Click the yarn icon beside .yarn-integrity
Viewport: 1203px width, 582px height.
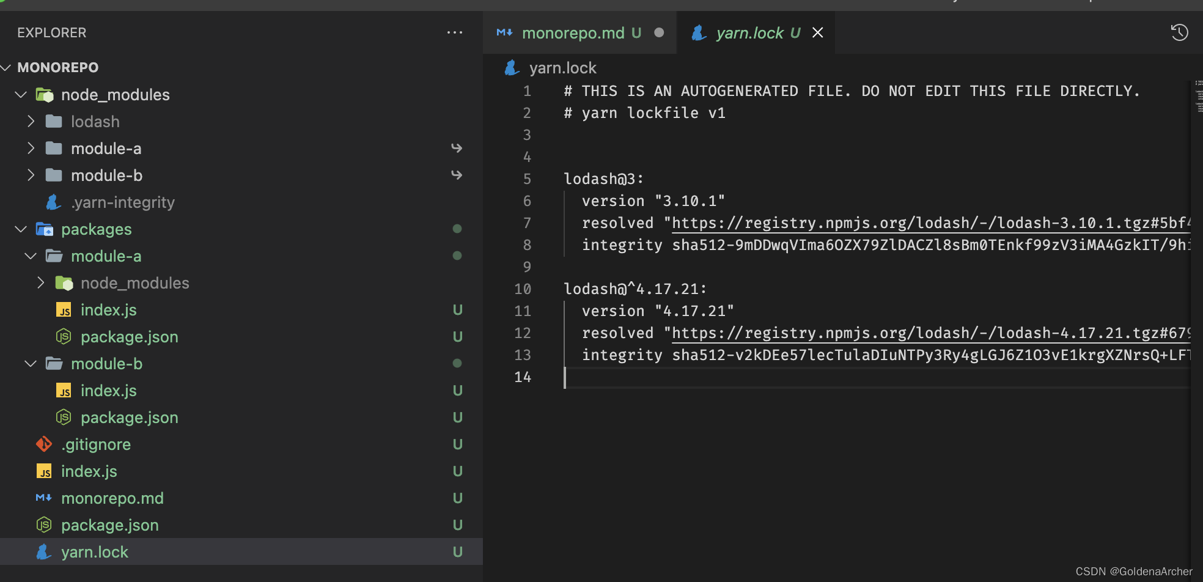point(54,202)
